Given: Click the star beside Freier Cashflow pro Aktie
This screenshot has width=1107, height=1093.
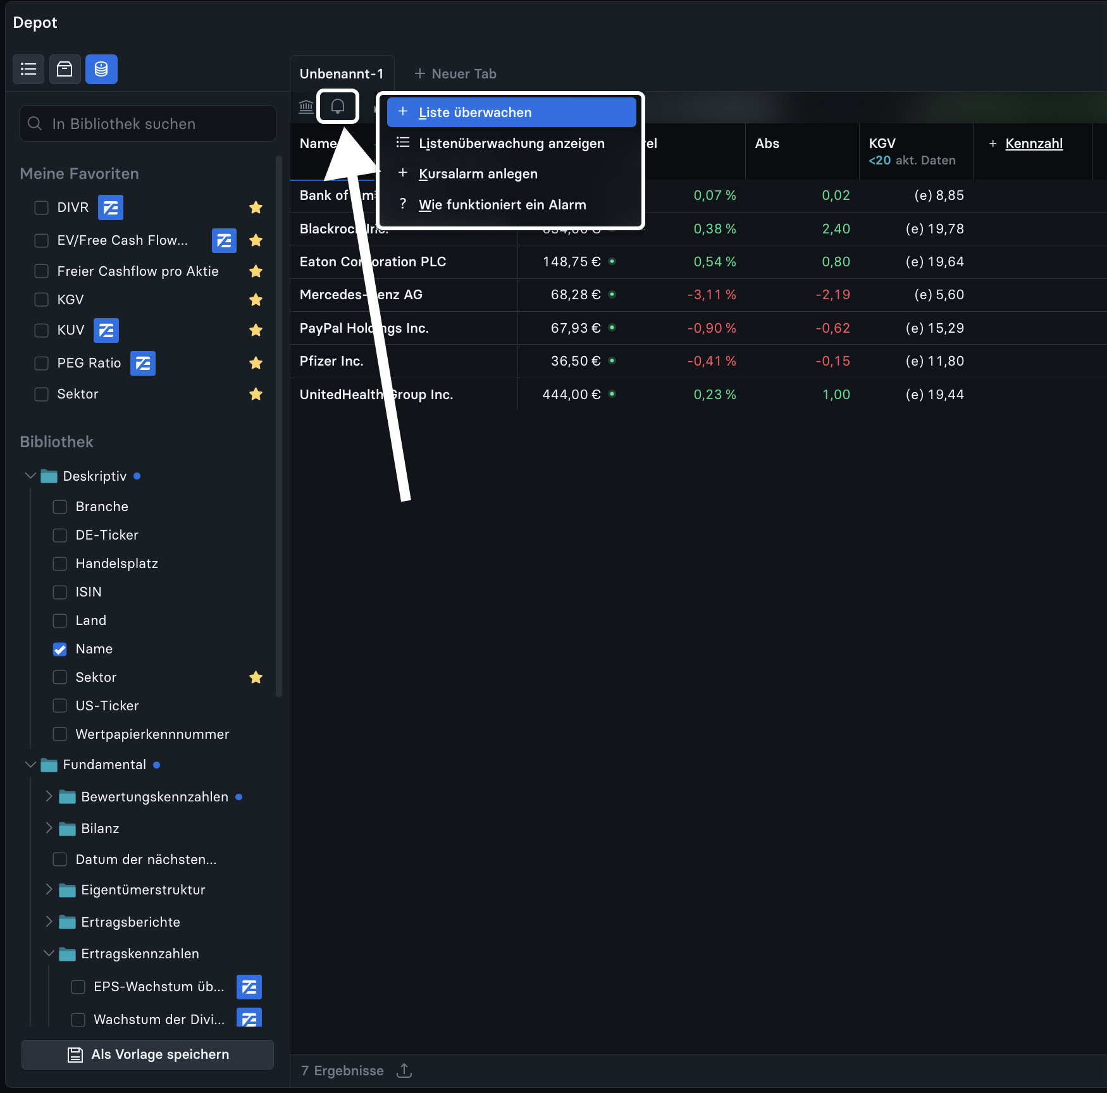Looking at the screenshot, I should [256, 271].
